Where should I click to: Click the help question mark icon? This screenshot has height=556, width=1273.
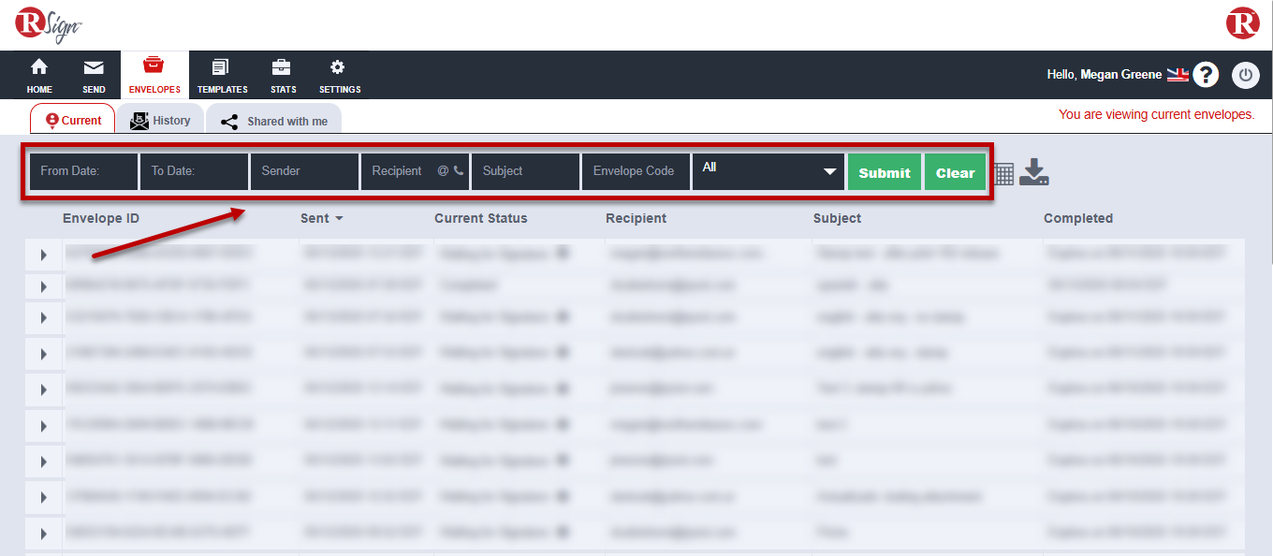(1206, 75)
